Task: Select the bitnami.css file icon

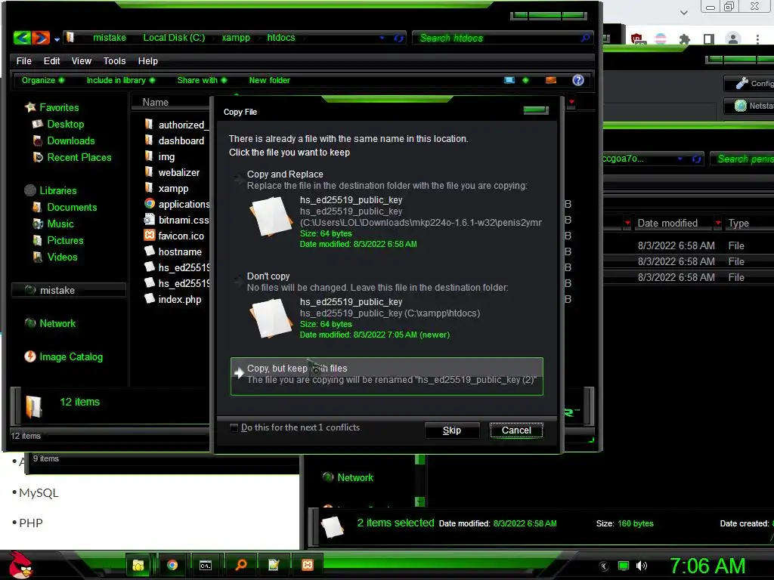Action: [x=149, y=220]
